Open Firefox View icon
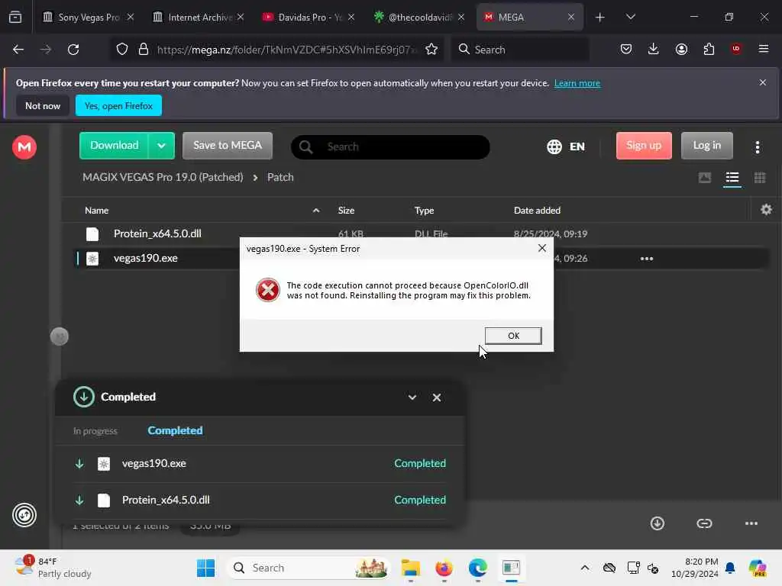The image size is (782, 586). click(x=15, y=18)
